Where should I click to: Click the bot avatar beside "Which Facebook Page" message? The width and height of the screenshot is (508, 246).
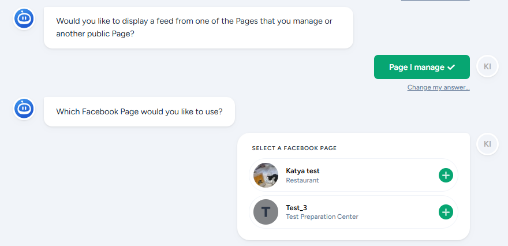pyautogui.click(x=24, y=107)
